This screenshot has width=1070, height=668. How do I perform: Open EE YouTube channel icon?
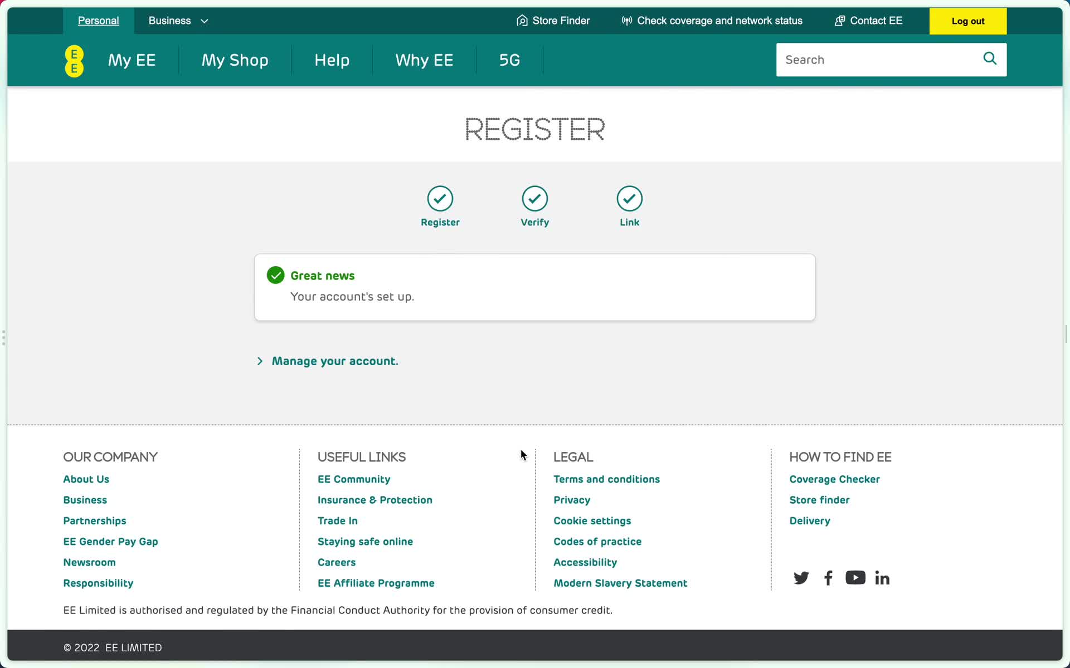(855, 578)
